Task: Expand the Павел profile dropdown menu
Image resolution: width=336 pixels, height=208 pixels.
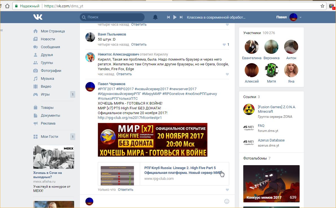Action: click(x=300, y=17)
